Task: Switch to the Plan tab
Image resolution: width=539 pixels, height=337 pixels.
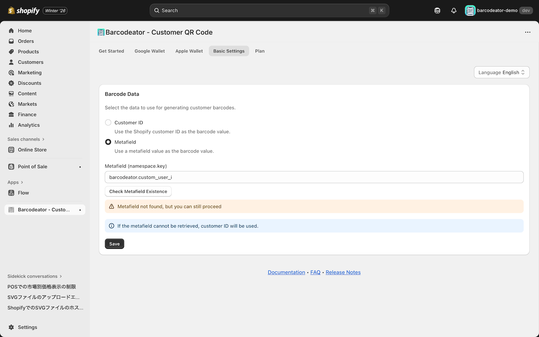Action: point(260,51)
